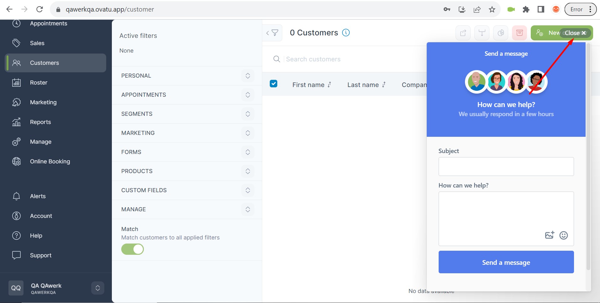Click the info icon next to Customers
The image size is (600, 303).
(x=346, y=33)
